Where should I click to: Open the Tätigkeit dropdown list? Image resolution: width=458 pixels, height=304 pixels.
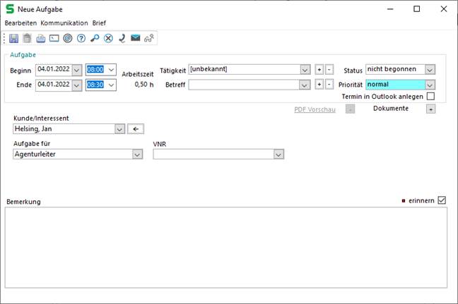click(305, 70)
